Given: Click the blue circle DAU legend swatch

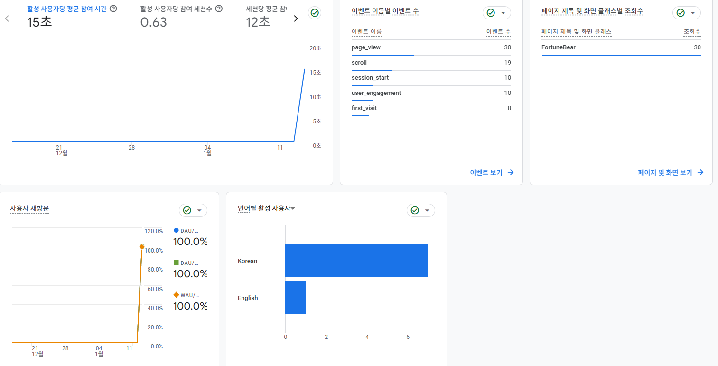Looking at the screenshot, I should pos(177,230).
